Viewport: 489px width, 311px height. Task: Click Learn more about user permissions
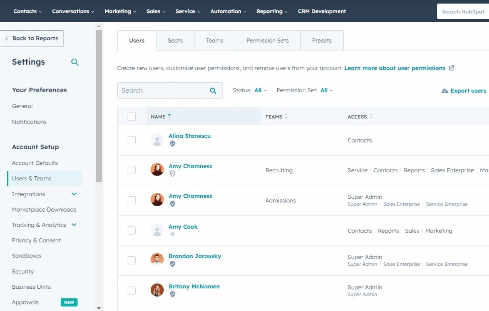pyautogui.click(x=396, y=68)
